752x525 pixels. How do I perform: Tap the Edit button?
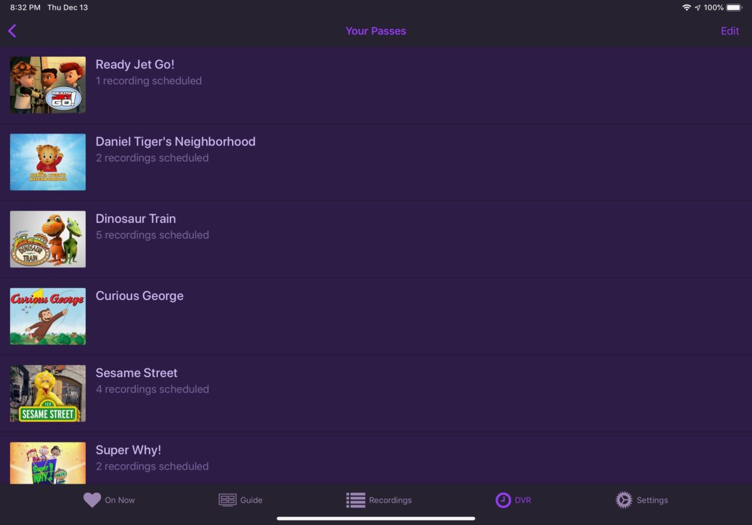[730, 31]
